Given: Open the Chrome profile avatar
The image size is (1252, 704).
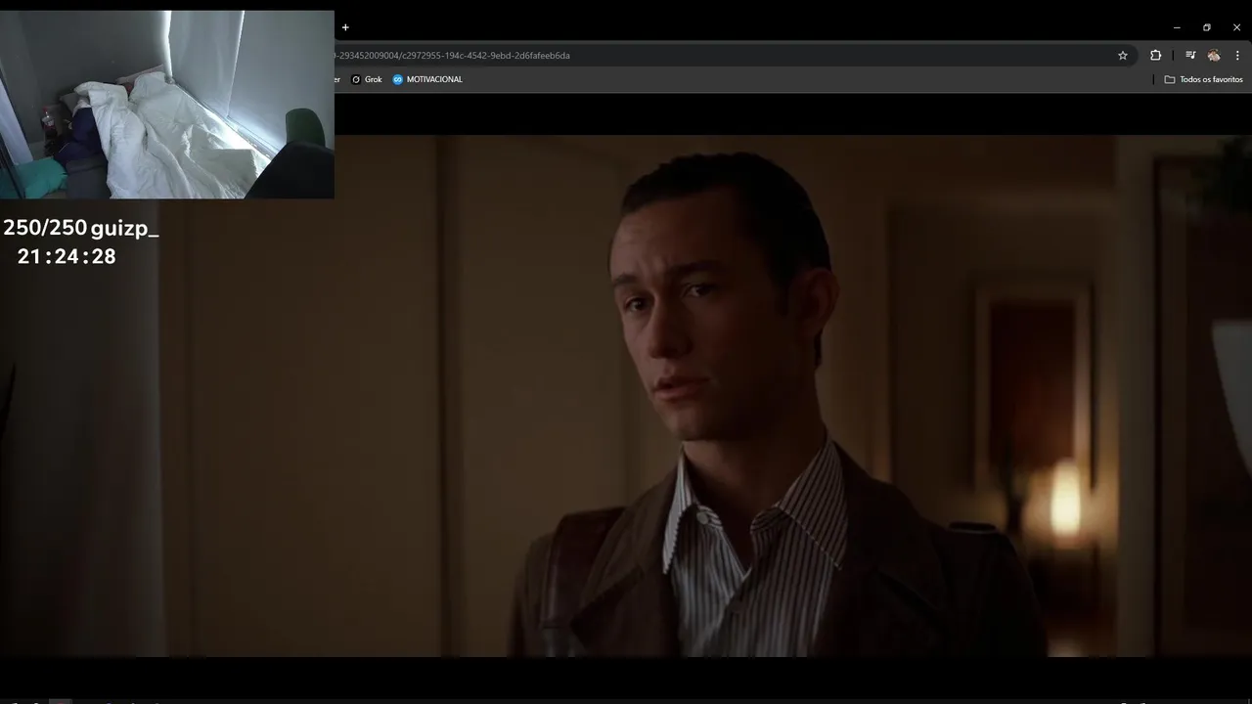Looking at the screenshot, I should click(x=1214, y=56).
